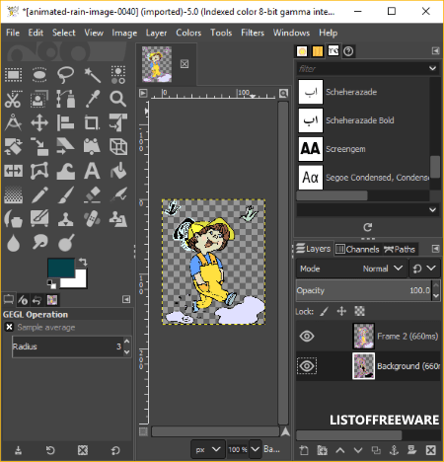Hide the Frame 2 layer
The width and height of the screenshot is (444, 462).
tap(307, 337)
